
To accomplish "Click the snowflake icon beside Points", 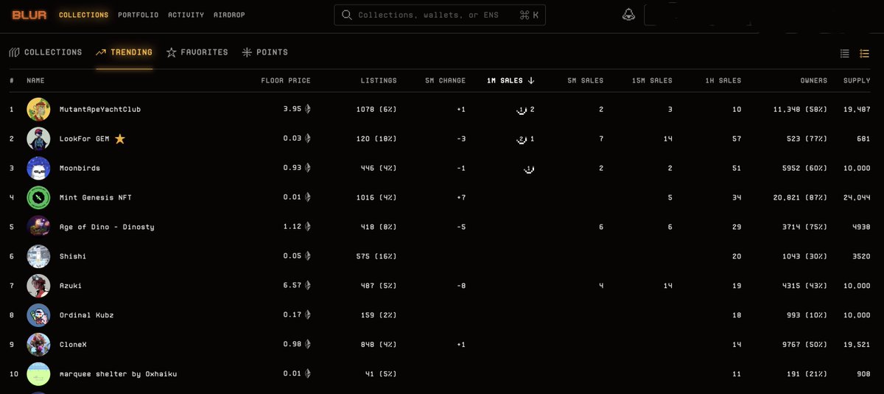I will click(x=246, y=52).
